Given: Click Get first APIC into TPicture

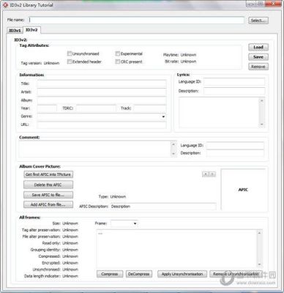Looking at the screenshot, I should coord(48,174).
